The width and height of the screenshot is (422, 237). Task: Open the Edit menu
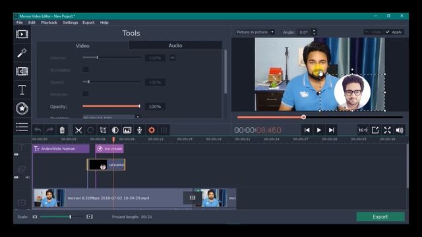pos(32,22)
